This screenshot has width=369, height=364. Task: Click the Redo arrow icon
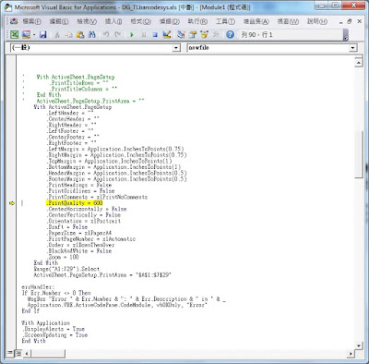(117, 34)
